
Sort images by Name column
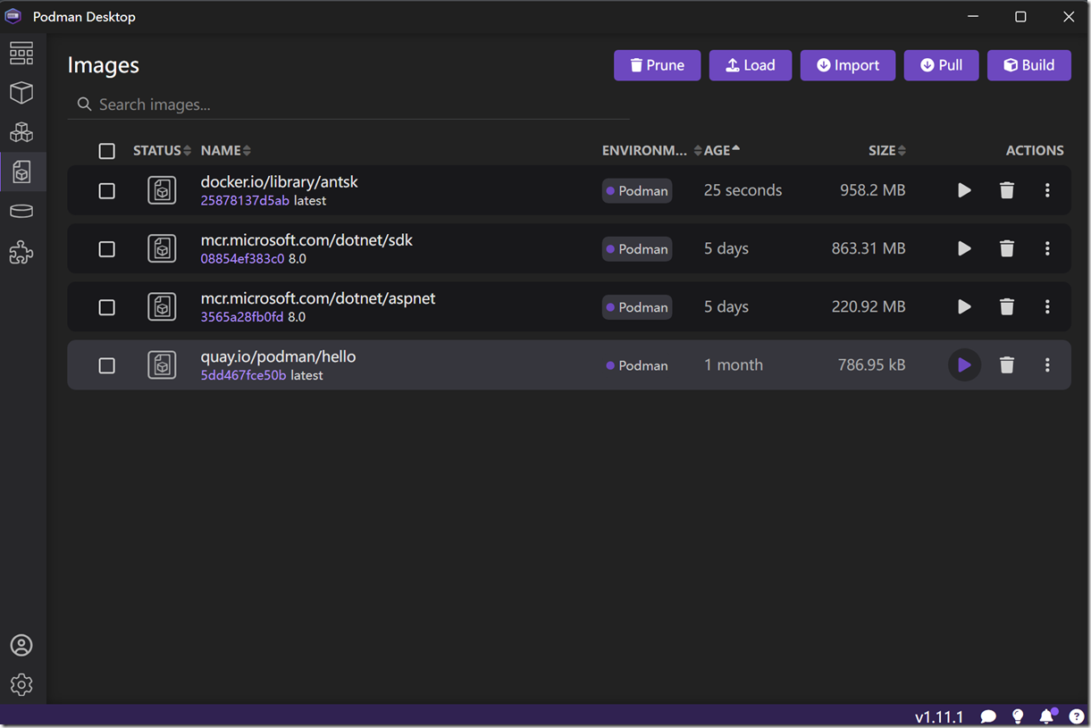[226, 150]
